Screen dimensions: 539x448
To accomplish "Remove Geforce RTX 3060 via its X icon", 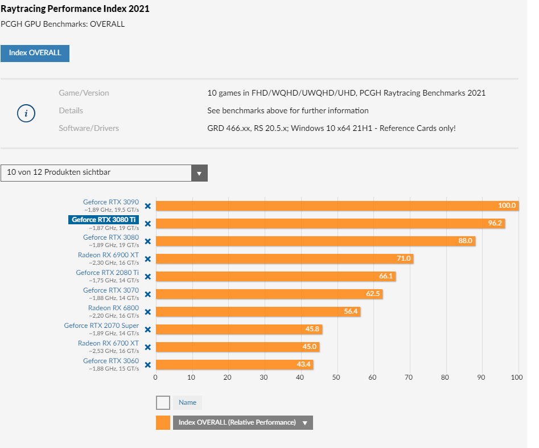I will coord(148,365).
